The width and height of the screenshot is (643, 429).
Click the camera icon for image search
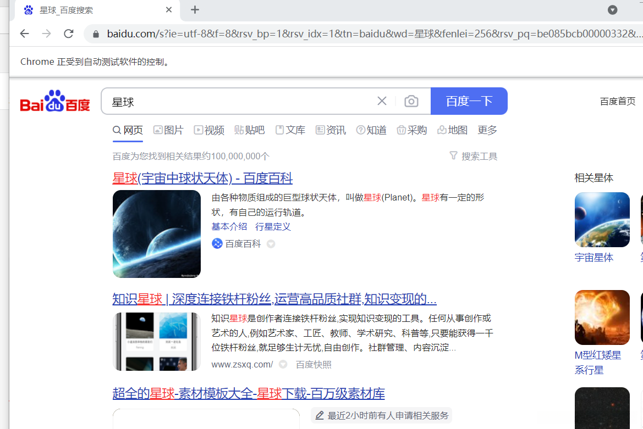pyautogui.click(x=411, y=101)
